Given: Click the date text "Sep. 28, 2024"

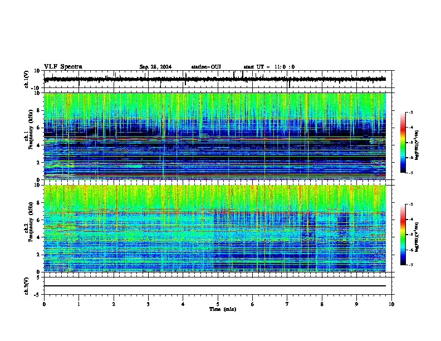Looking at the screenshot, I should coord(155,67).
